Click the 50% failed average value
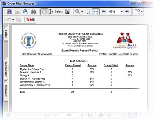155x120 pixels. (x=130, y=72)
